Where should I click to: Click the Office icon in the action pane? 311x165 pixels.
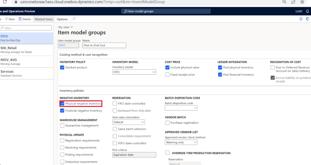pyautogui.click(x=308, y=19)
